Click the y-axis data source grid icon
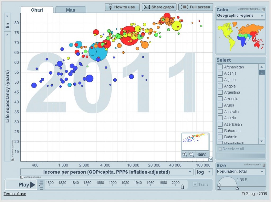The width and height of the screenshot is (271, 202). [x=13, y=160]
